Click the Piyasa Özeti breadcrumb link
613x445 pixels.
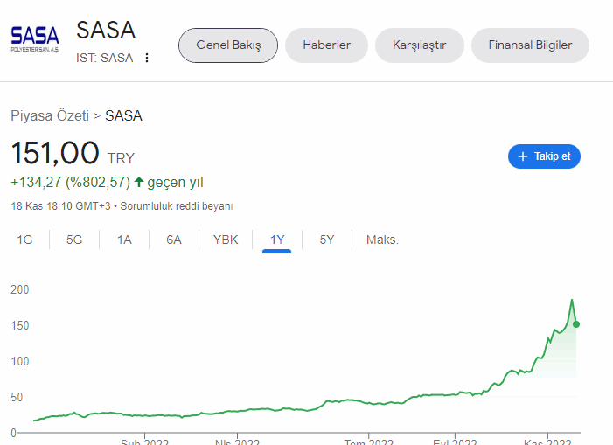(x=50, y=115)
